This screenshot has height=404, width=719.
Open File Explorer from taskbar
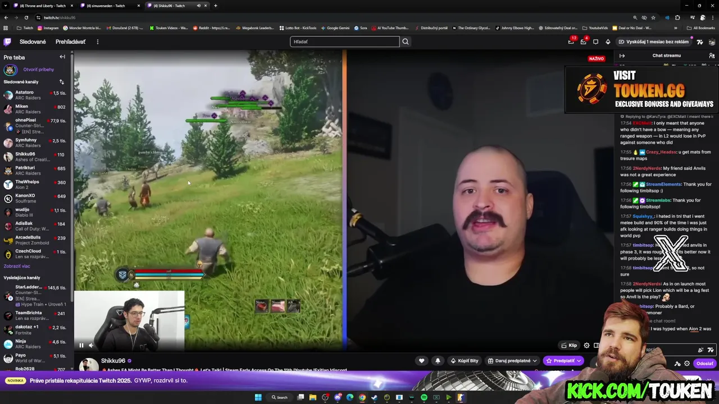(x=313, y=397)
